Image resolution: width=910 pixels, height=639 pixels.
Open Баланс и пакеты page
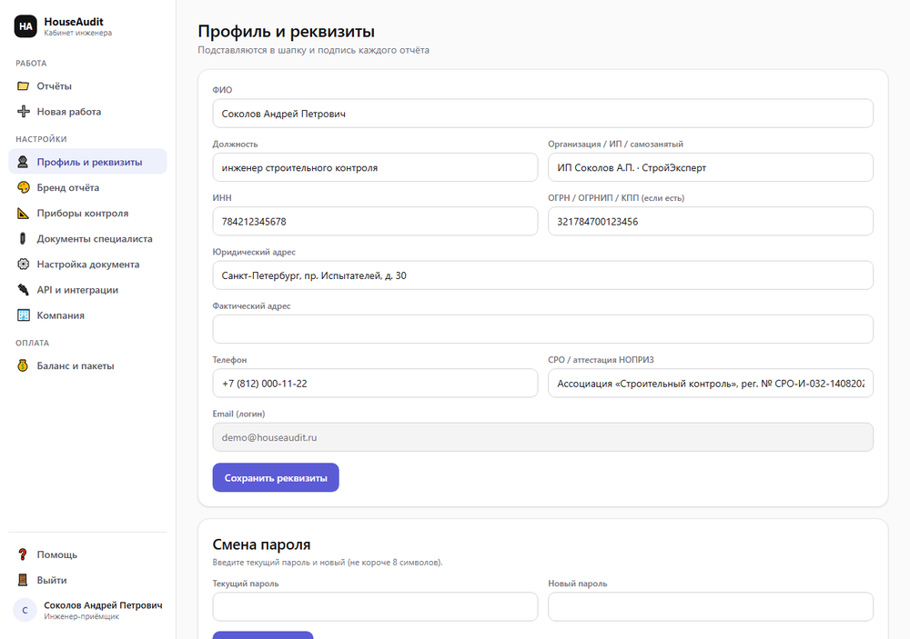click(x=87, y=365)
